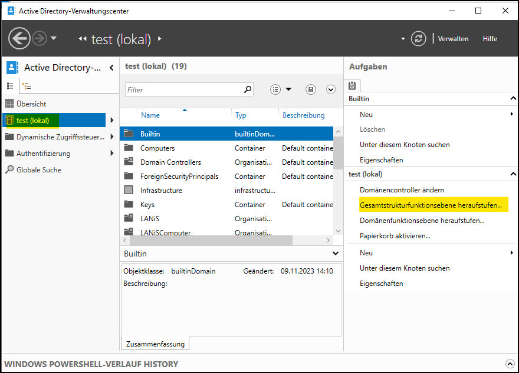
Task: Click the Computers folder icon
Action: pos(129,148)
